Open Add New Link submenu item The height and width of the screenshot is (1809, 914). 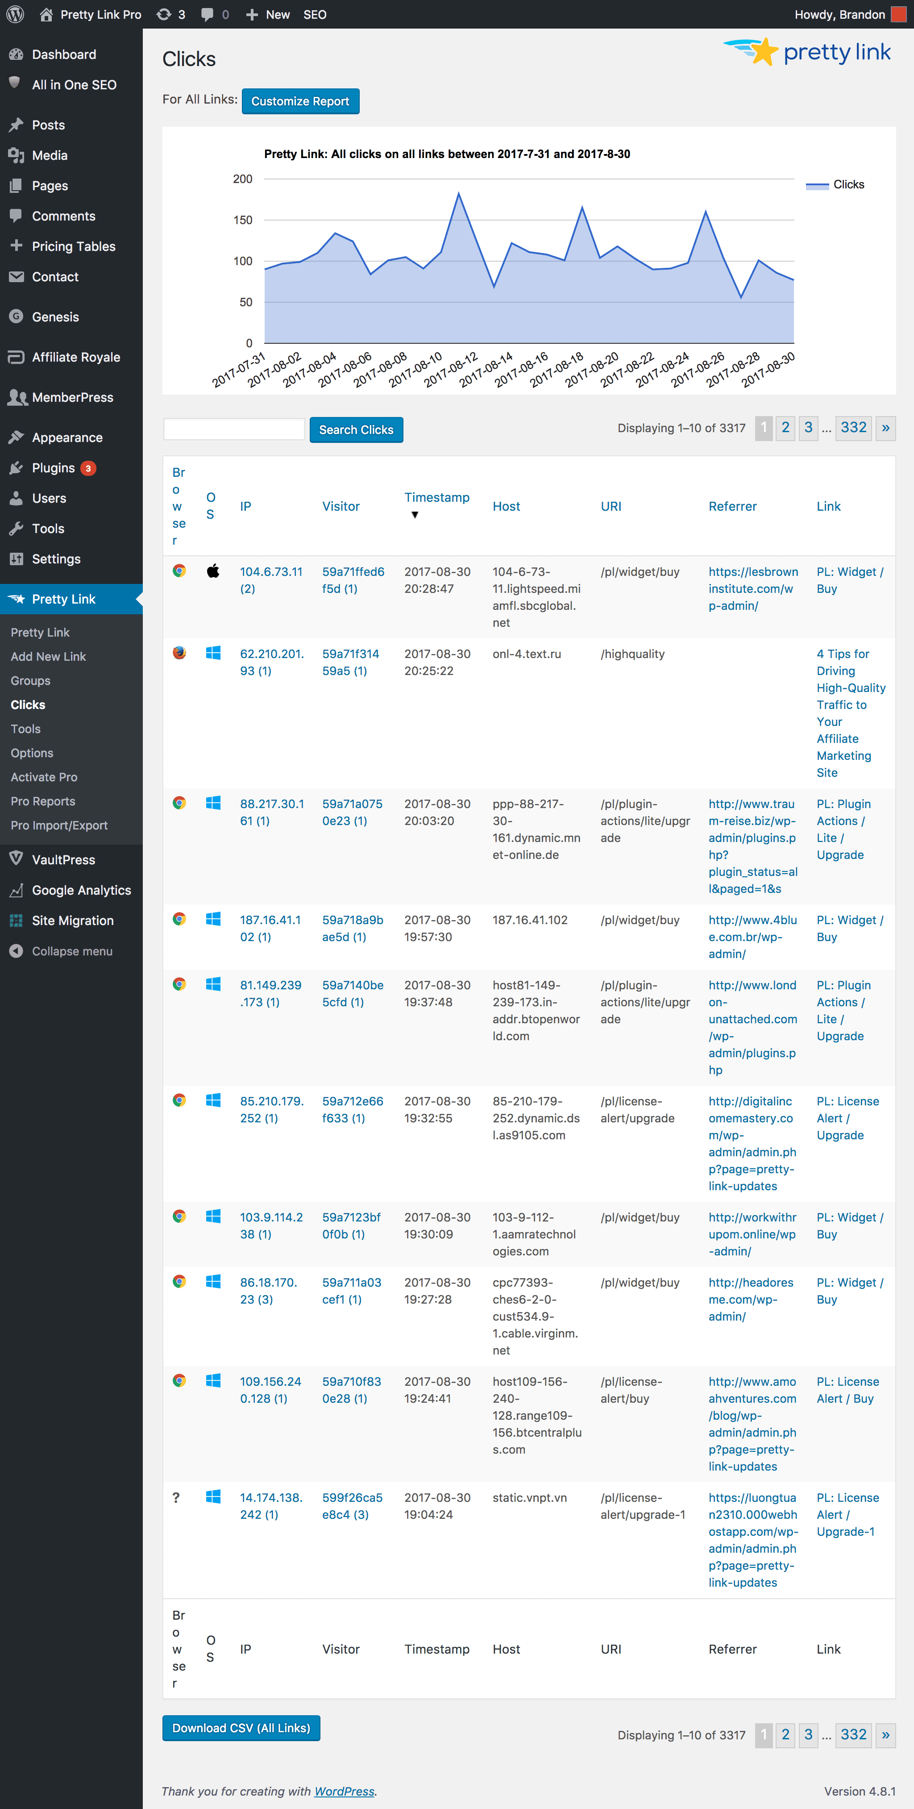[48, 656]
